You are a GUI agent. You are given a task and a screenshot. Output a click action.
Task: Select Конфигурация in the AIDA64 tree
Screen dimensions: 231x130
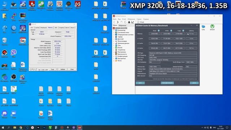click(121, 56)
